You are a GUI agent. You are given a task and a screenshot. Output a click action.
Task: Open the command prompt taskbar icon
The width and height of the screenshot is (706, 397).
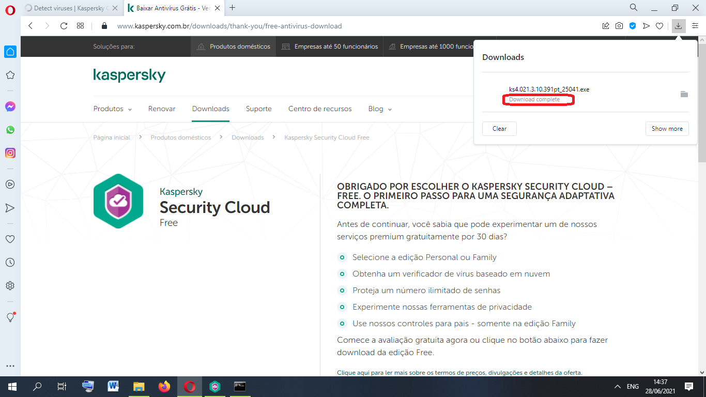(240, 387)
